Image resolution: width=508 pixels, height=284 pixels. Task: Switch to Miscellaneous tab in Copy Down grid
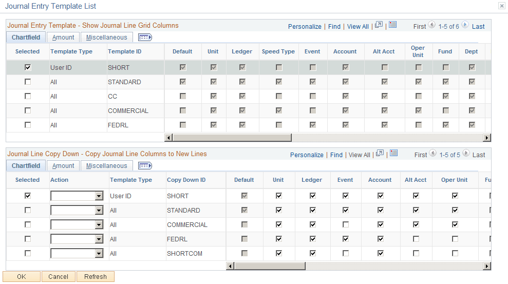pos(107,166)
